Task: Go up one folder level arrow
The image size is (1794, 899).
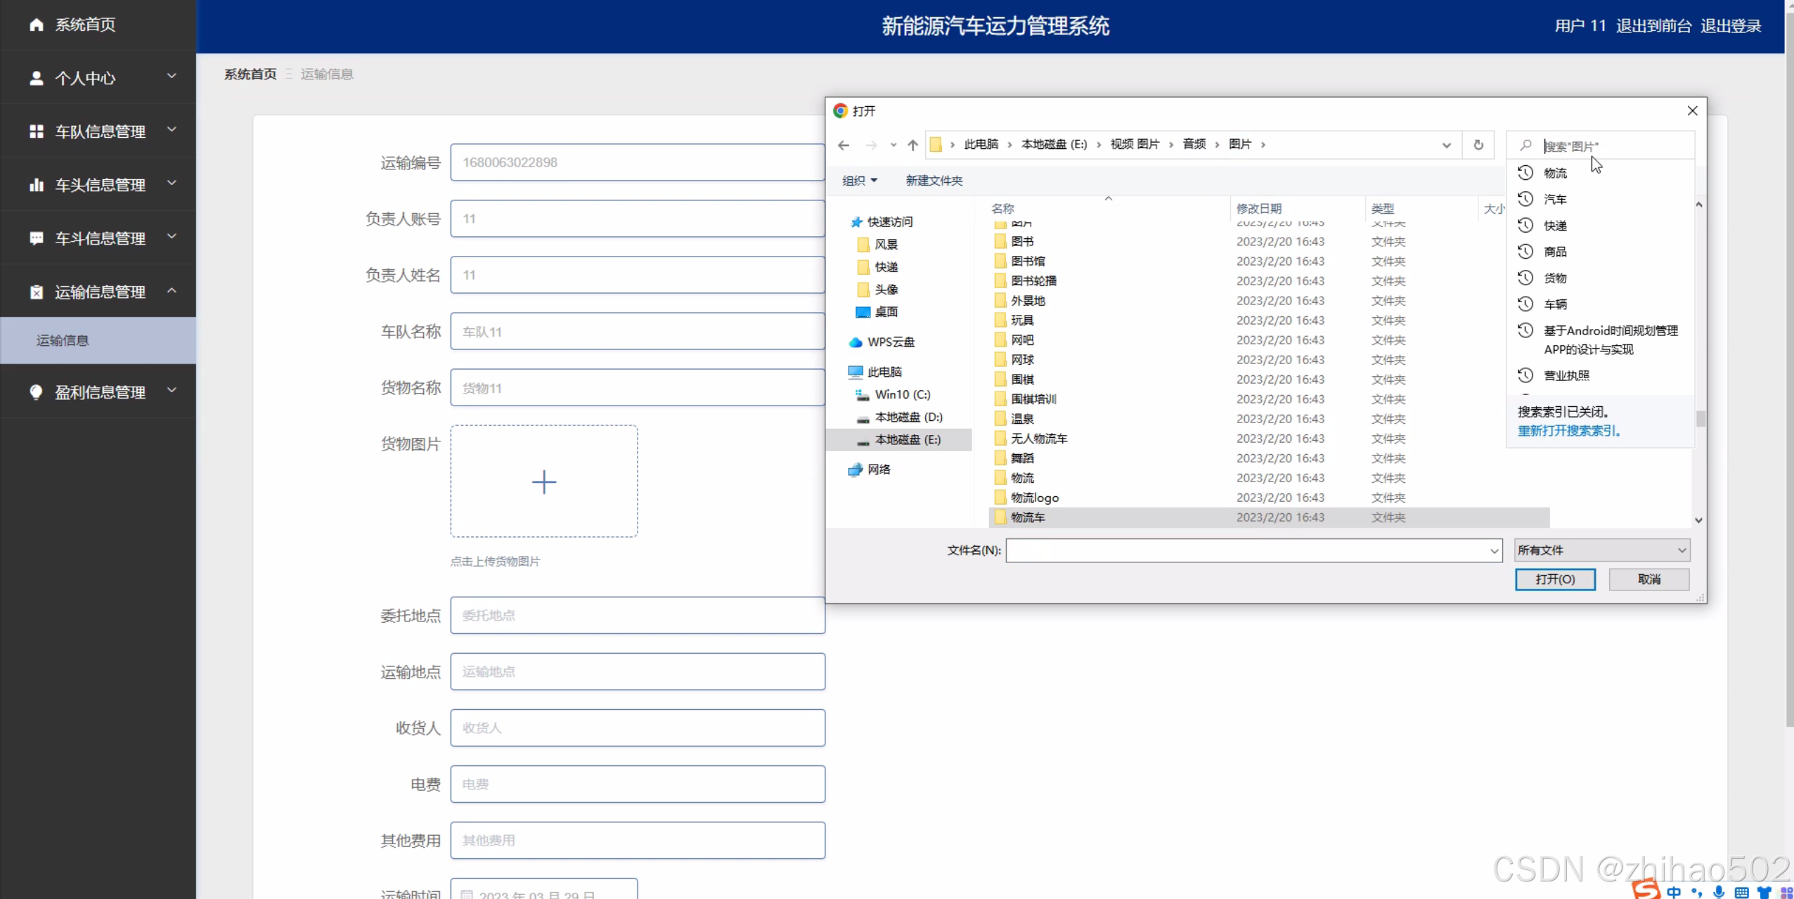Action: (x=912, y=145)
